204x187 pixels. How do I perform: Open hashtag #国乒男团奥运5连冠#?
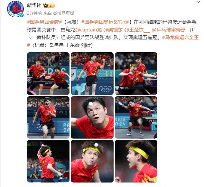click(x=105, y=22)
